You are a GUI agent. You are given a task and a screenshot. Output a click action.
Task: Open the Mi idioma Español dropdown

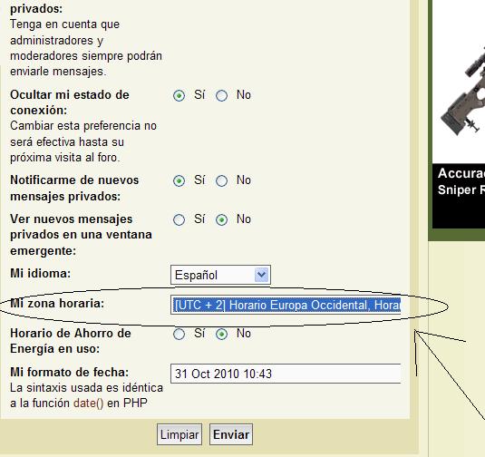(220, 275)
